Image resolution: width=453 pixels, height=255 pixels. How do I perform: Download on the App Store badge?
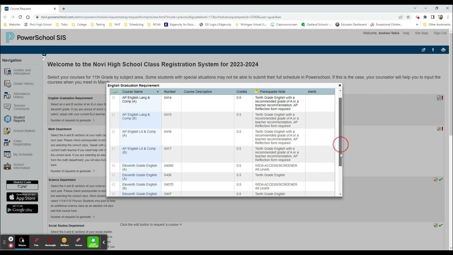tap(22, 197)
